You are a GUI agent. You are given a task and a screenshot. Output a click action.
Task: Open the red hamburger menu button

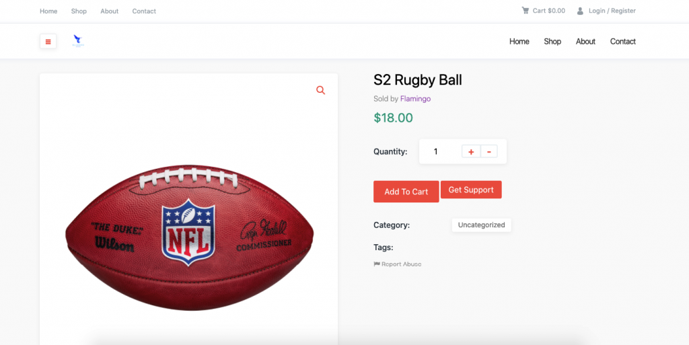pos(48,42)
